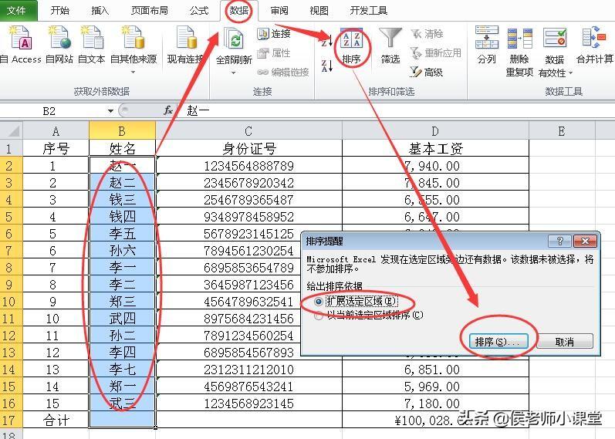Click the 全部刷新 refresh icon
Viewport: 615px width, 439px height.
coord(234,39)
